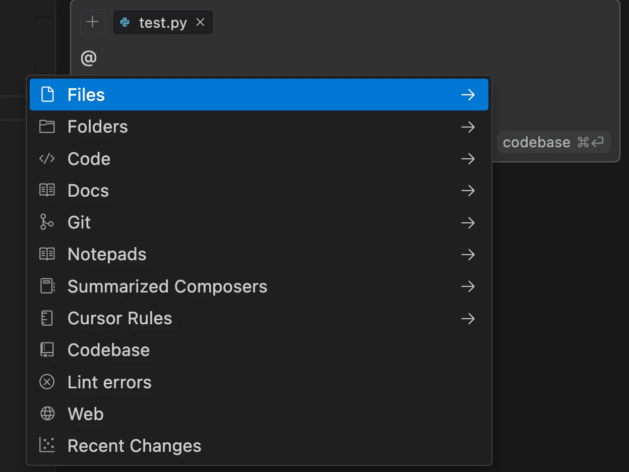Viewport: 629px width, 472px height.
Task: Click the Files page icon
Action: click(x=47, y=94)
